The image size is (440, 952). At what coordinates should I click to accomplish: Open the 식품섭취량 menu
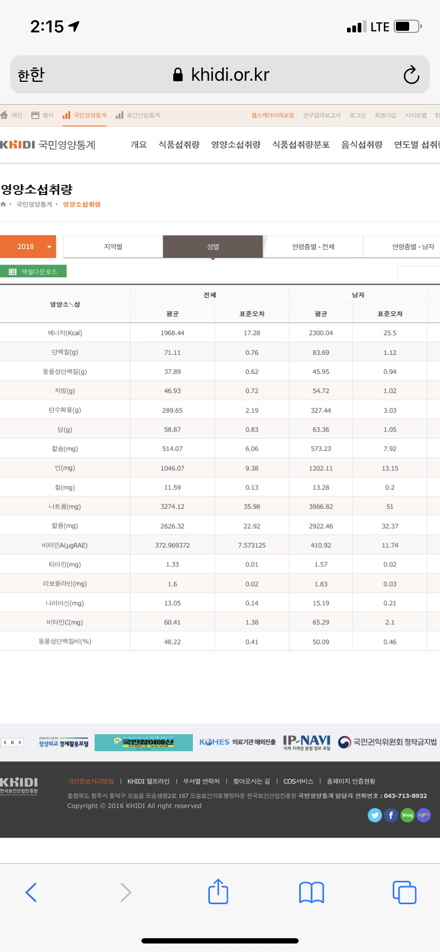[x=179, y=144]
